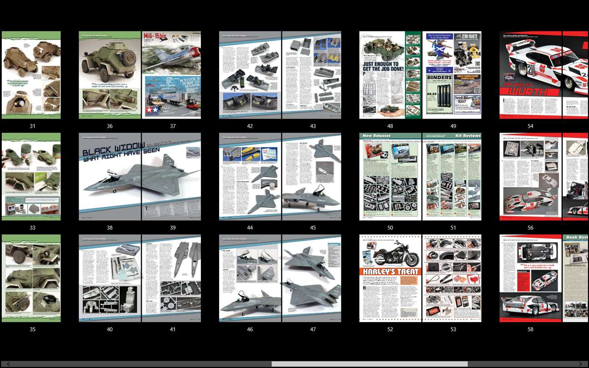Click page number label 54

coord(530,126)
